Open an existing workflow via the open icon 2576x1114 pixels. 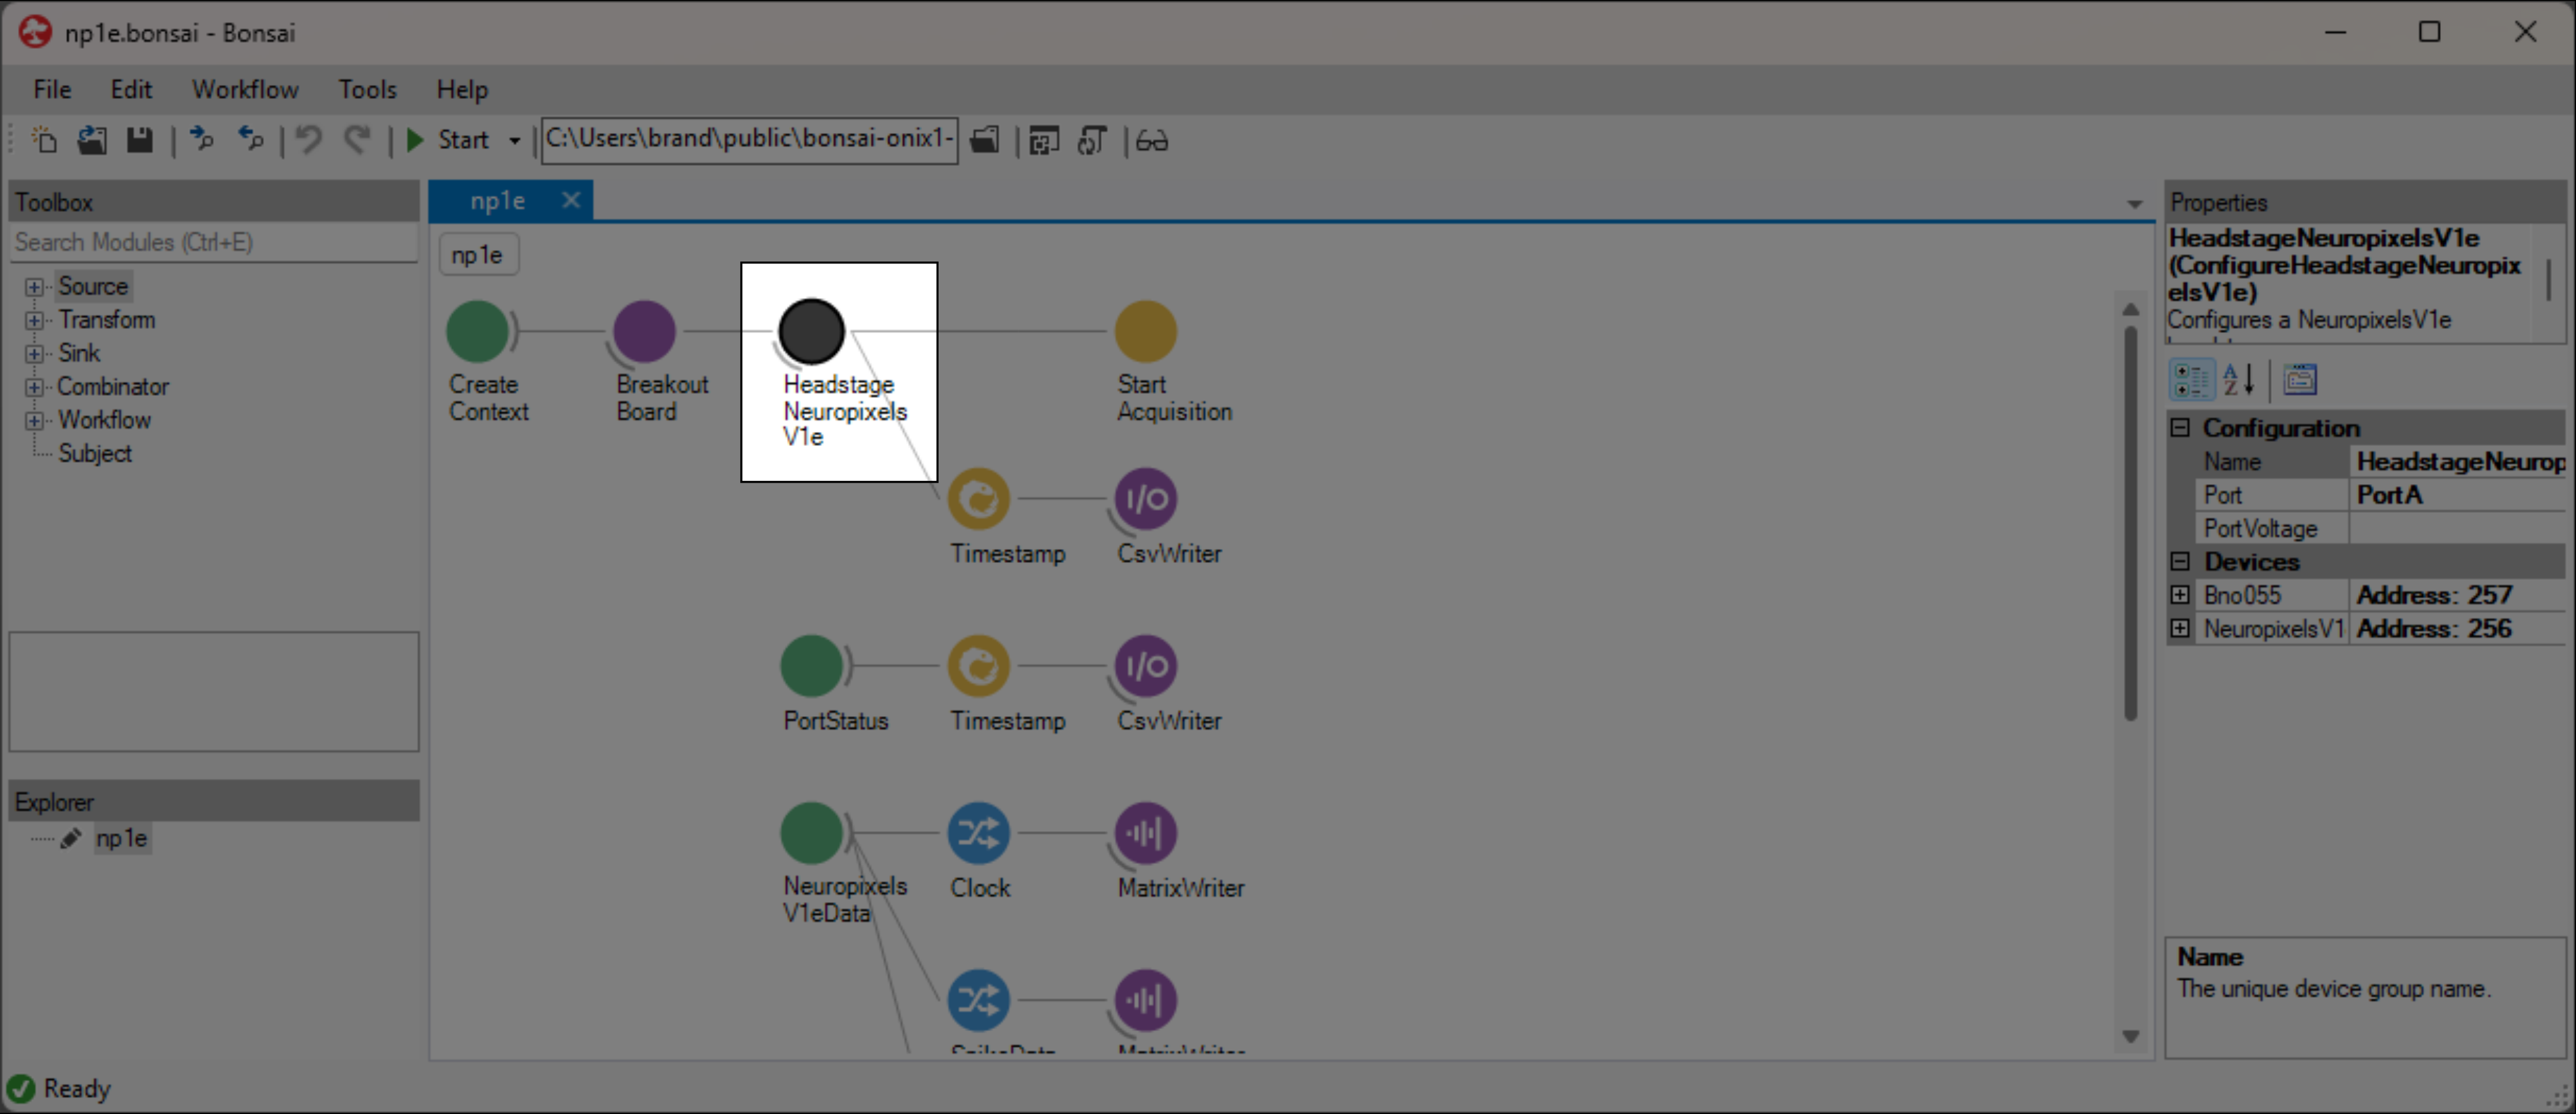(91, 140)
